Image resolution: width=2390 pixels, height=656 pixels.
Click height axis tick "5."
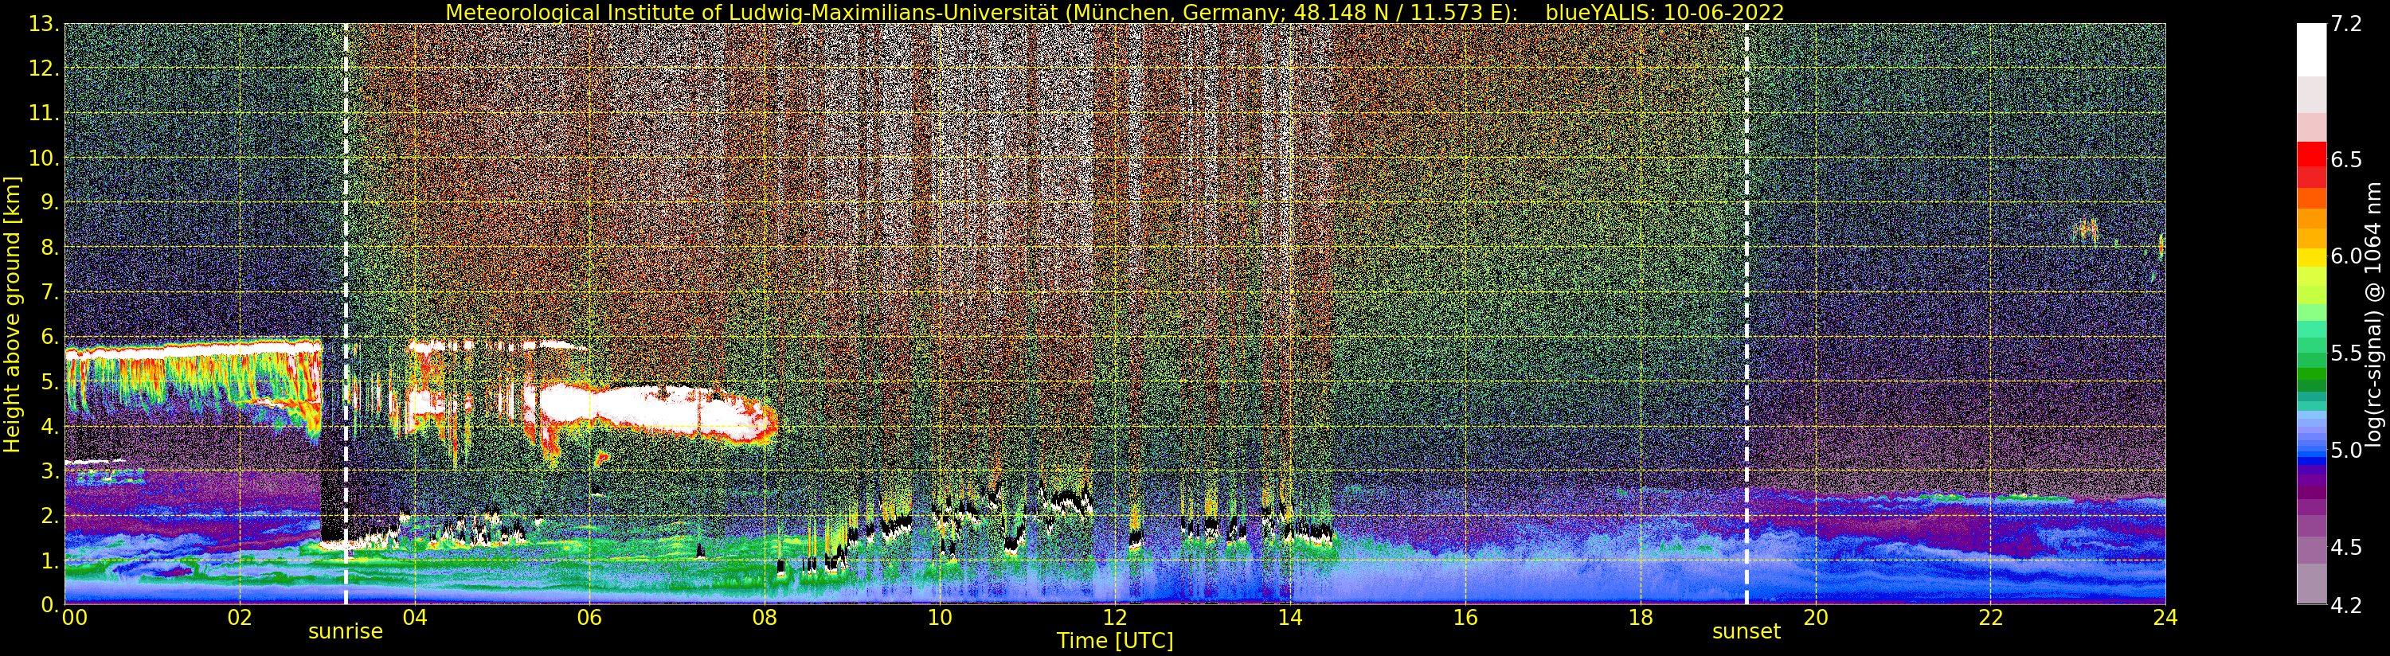click(50, 381)
